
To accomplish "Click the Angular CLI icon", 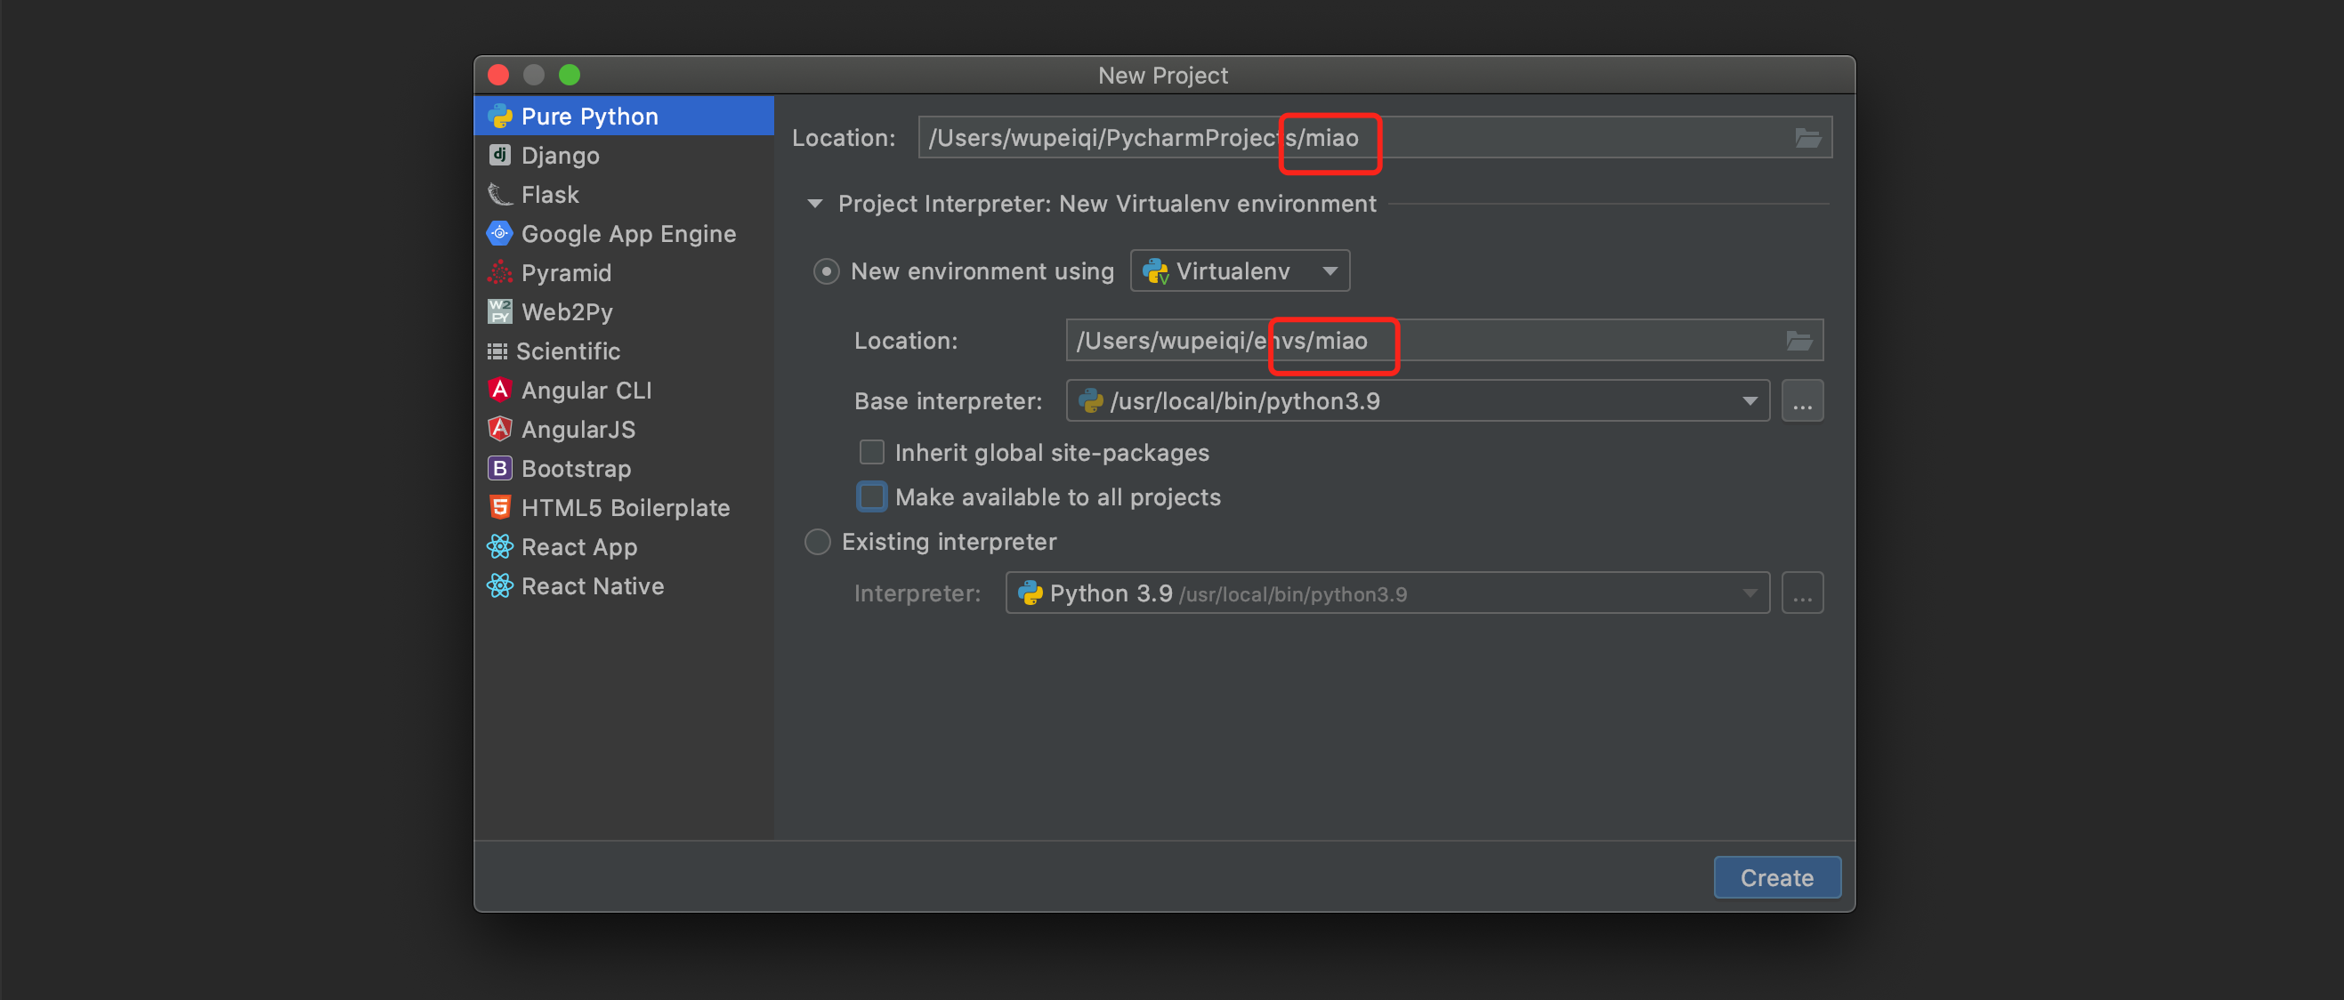I will 499,390.
